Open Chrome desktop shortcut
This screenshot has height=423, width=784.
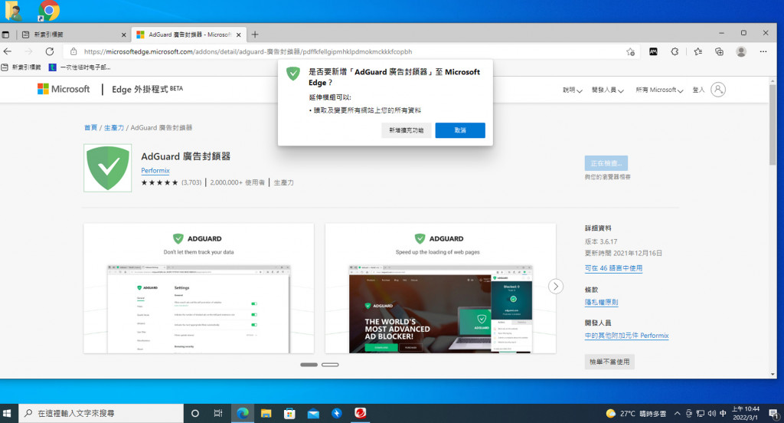(x=48, y=10)
